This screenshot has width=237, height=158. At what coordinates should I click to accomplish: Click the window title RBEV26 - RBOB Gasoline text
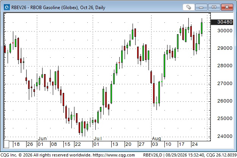(58, 8)
